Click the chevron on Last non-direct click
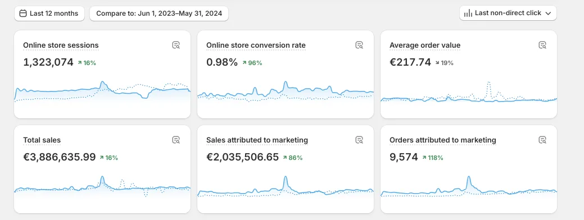Screen dimensions: 584x220 pos(548,13)
